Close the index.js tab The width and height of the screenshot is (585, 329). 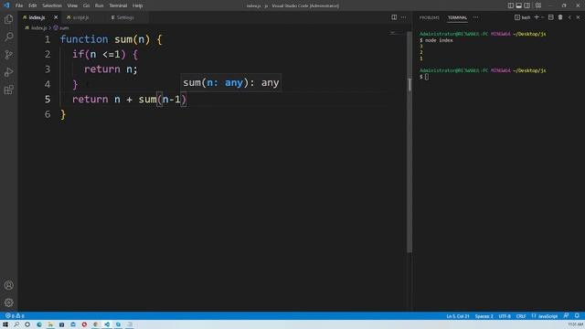point(56,17)
